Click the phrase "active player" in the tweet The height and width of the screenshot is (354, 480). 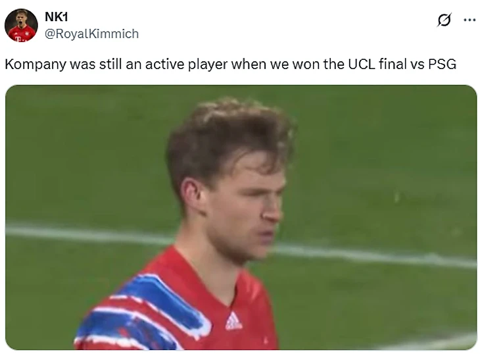coord(172,64)
